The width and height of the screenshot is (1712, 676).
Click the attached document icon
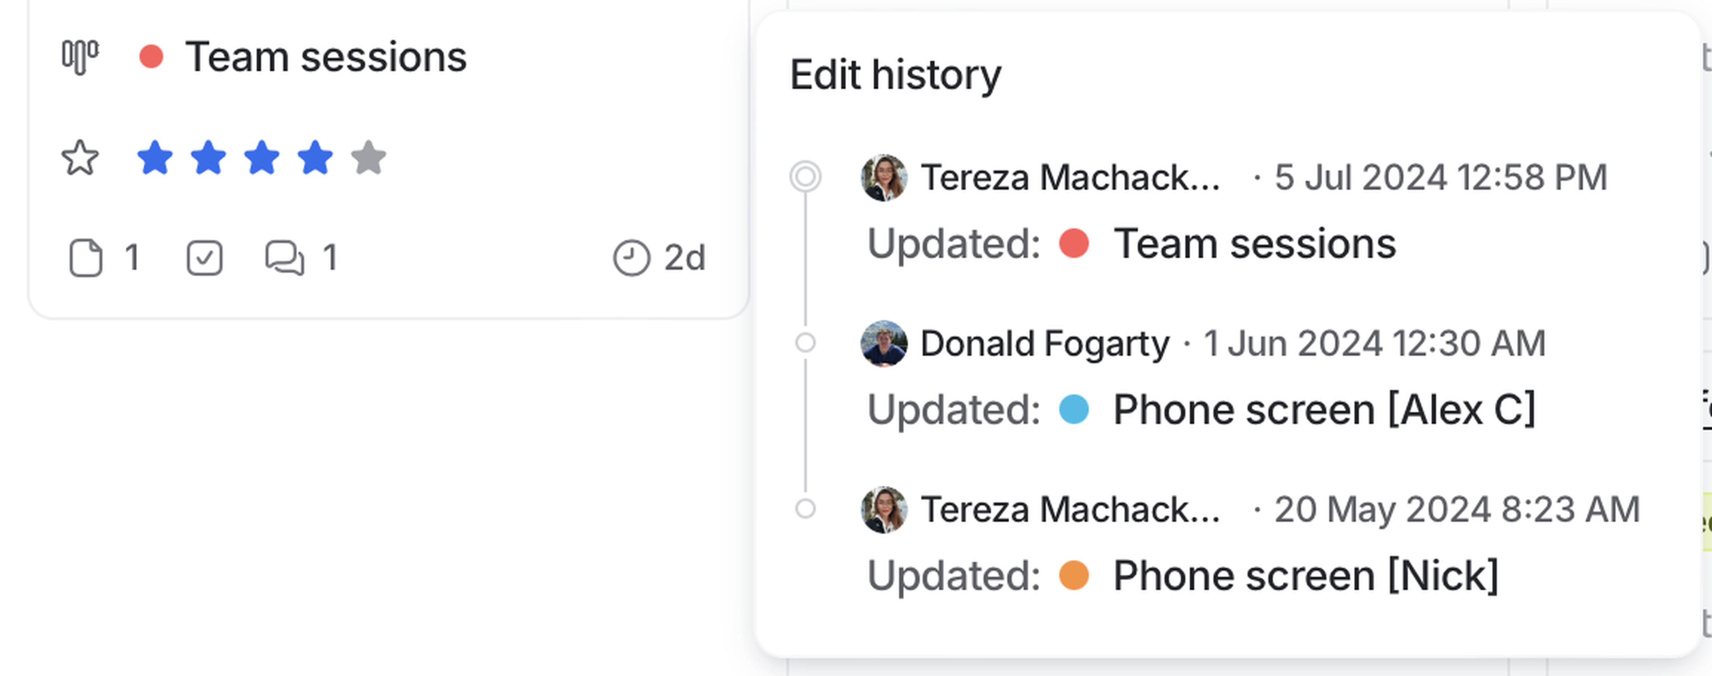[x=86, y=258]
